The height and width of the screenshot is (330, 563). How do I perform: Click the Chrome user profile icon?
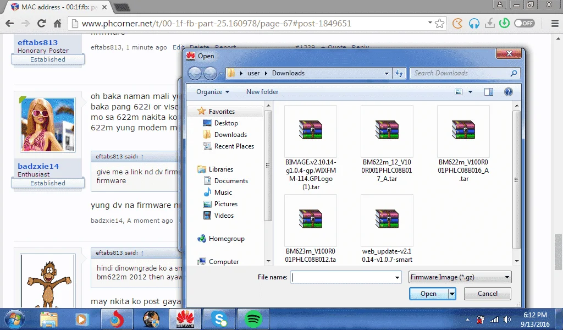(x=499, y=4)
